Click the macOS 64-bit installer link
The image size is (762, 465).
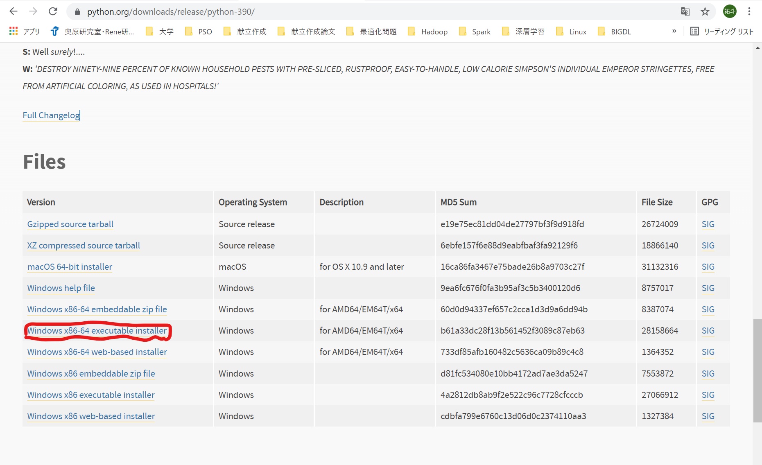coord(70,267)
